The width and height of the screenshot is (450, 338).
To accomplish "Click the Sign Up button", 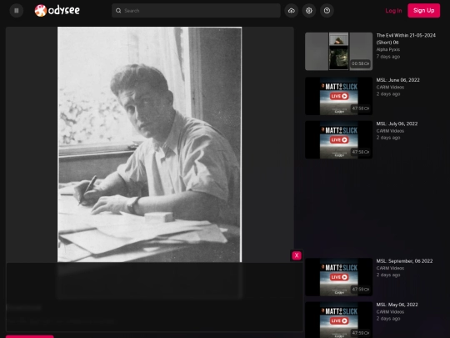I will coord(423,11).
